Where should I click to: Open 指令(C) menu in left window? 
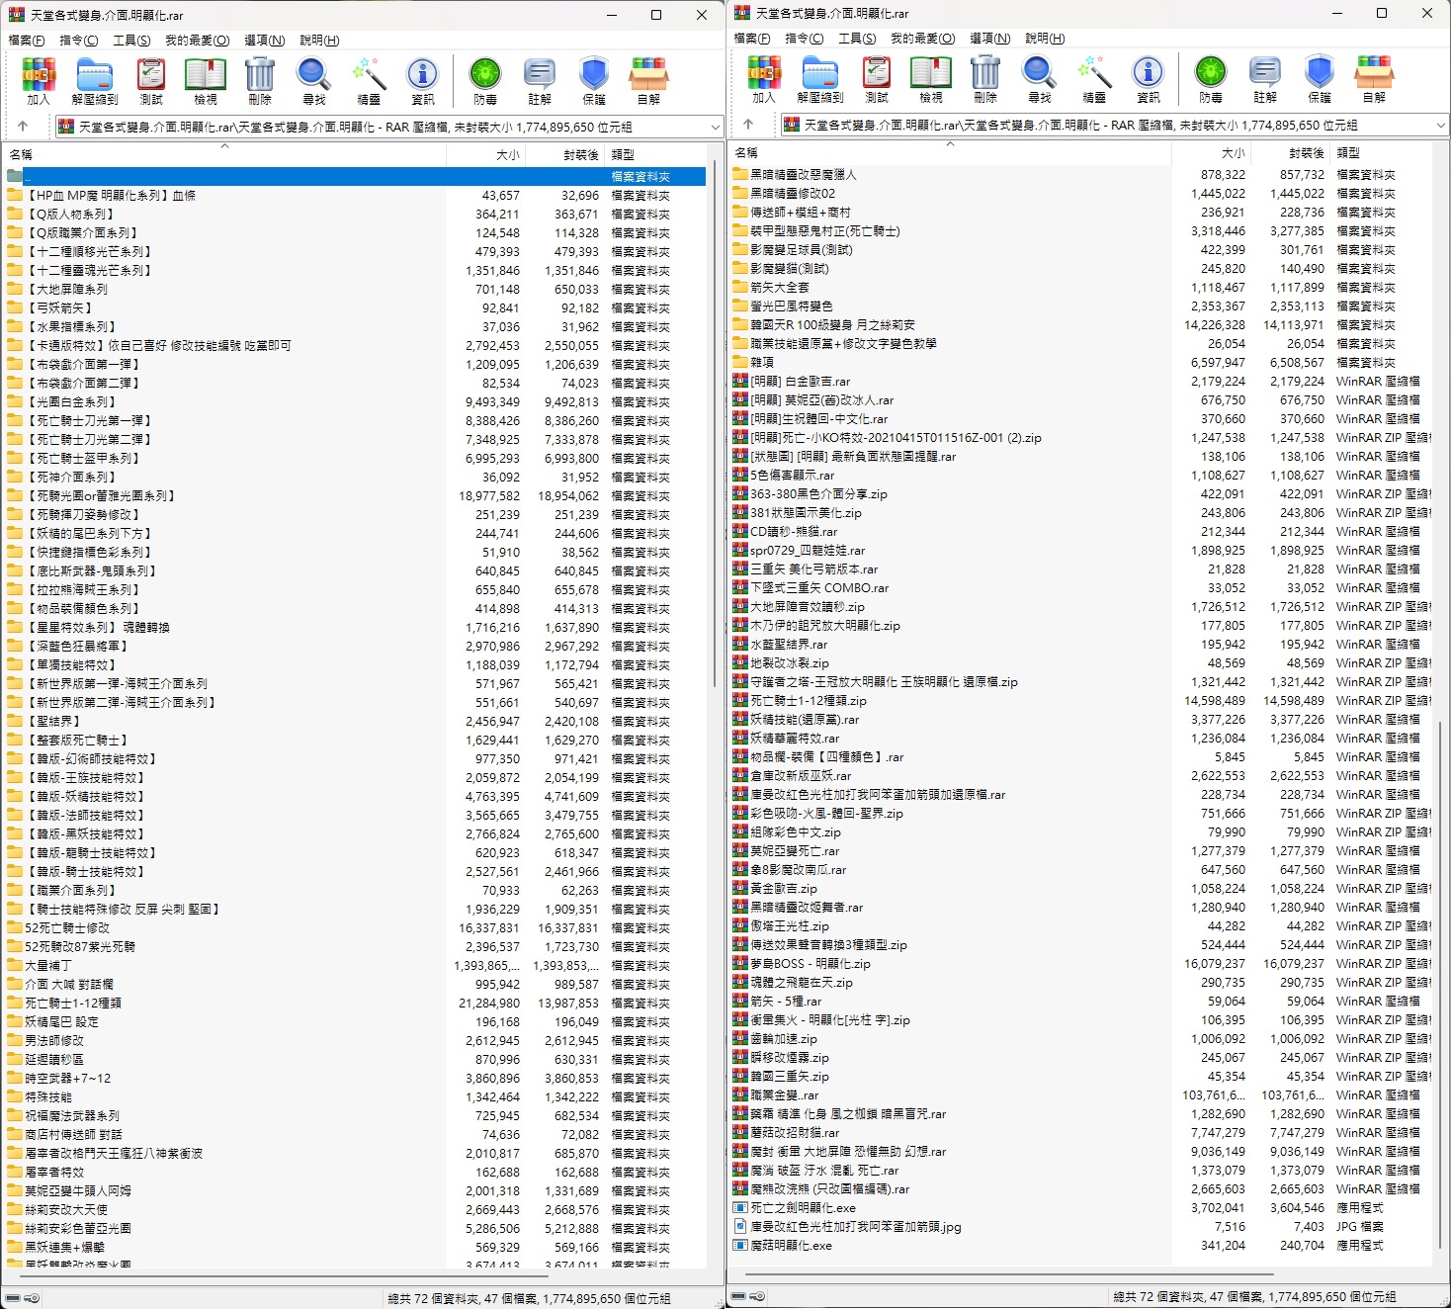79,41
